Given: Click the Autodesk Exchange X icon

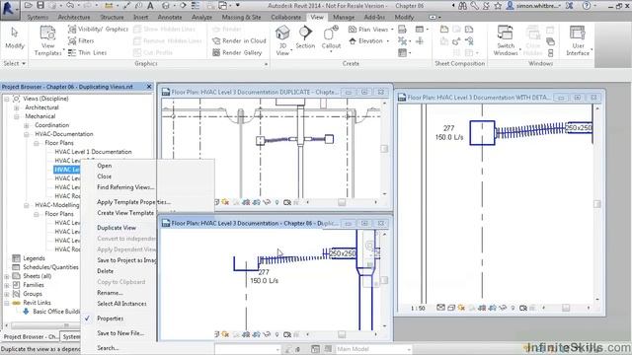Looking at the screenshot, I should pos(569,6).
